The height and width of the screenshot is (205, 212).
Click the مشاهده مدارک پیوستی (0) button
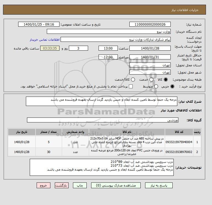[x=116, y=185]
